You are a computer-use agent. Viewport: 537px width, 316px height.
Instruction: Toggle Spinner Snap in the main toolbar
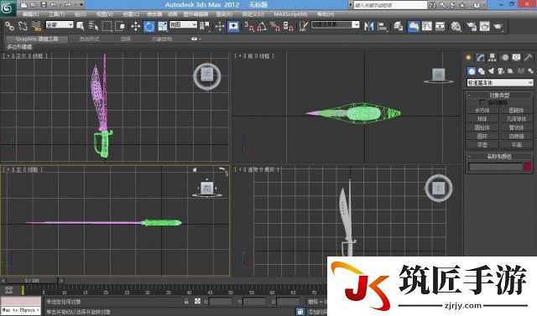288,26
